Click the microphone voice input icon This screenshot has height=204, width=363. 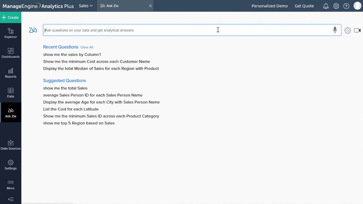335,30
